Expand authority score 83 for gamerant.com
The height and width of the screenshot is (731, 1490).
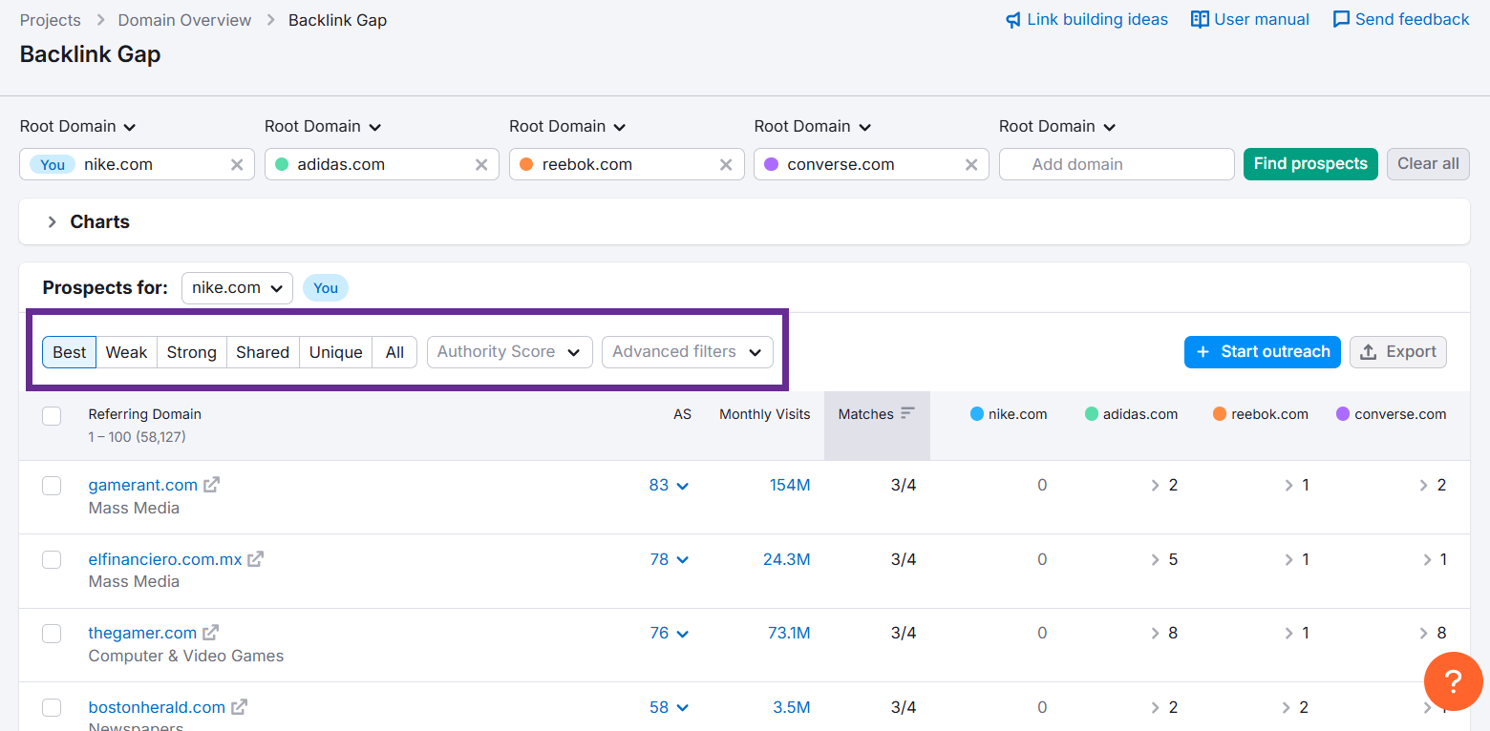669,485
